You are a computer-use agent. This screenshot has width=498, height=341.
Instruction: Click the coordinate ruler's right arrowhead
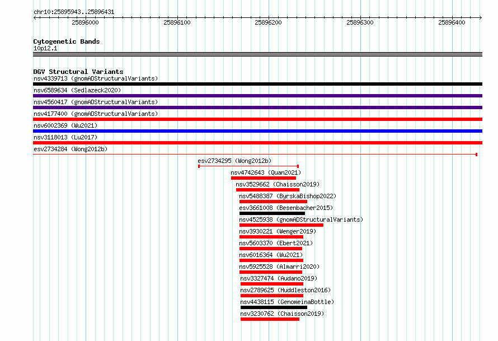481,17
